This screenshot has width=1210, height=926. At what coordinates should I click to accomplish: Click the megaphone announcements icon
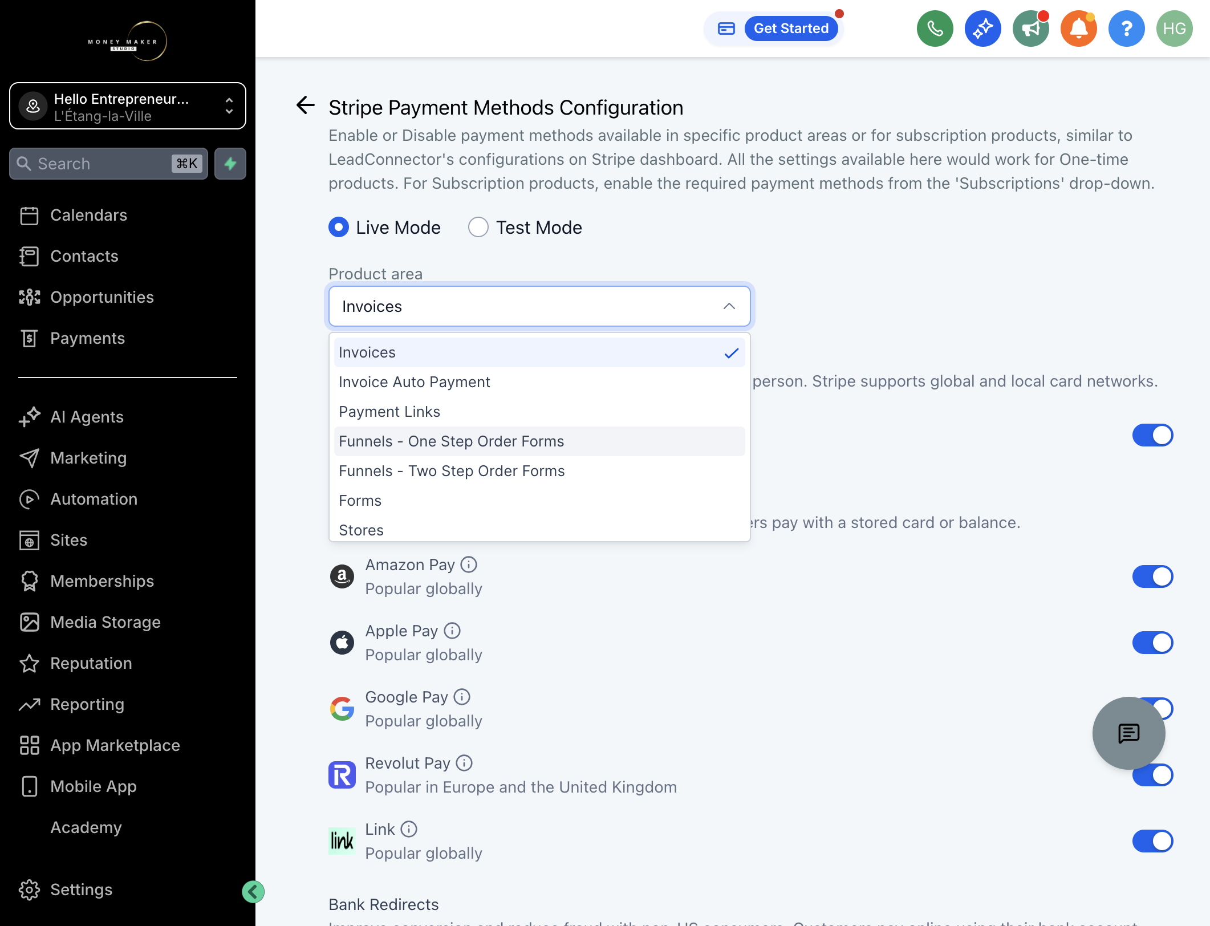1030,29
